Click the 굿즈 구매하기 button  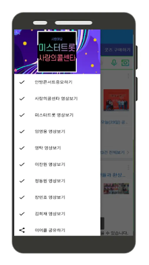click(117, 50)
